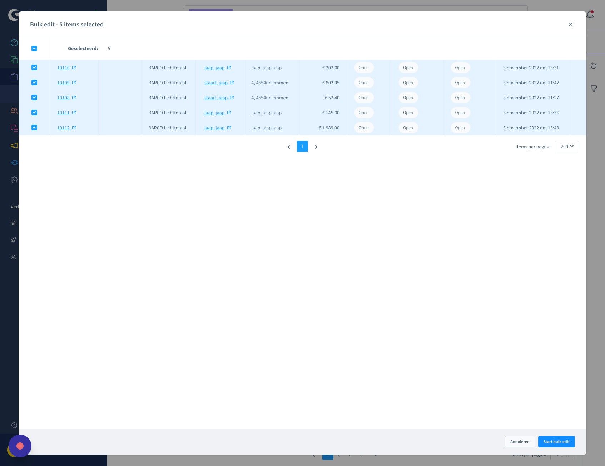Image resolution: width=605 pixels, height=466 pixels.
Task: Open rocket icon in sidebar
Action: click(14, 240)
